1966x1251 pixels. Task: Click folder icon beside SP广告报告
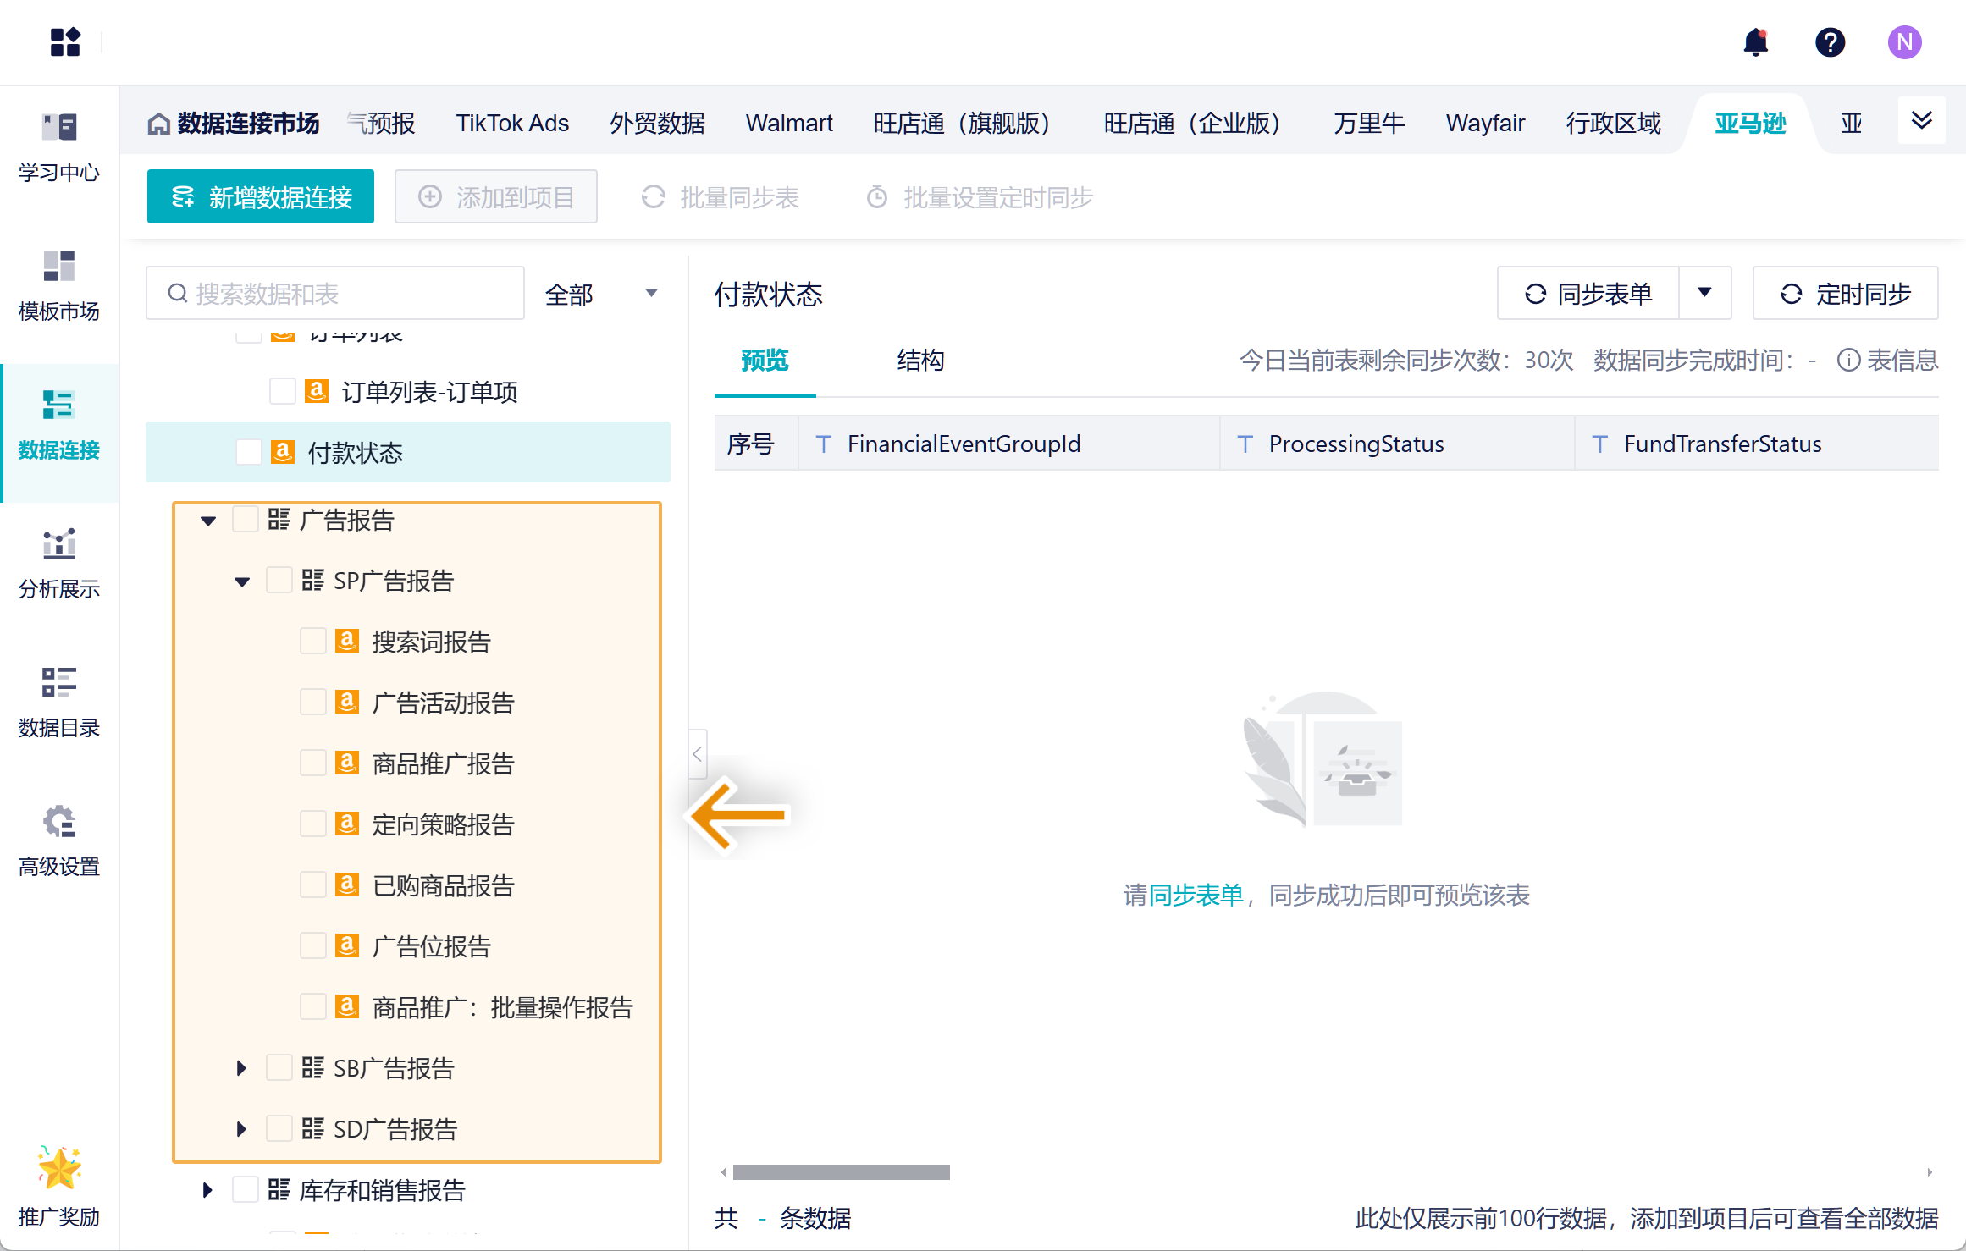coord(313,580)
